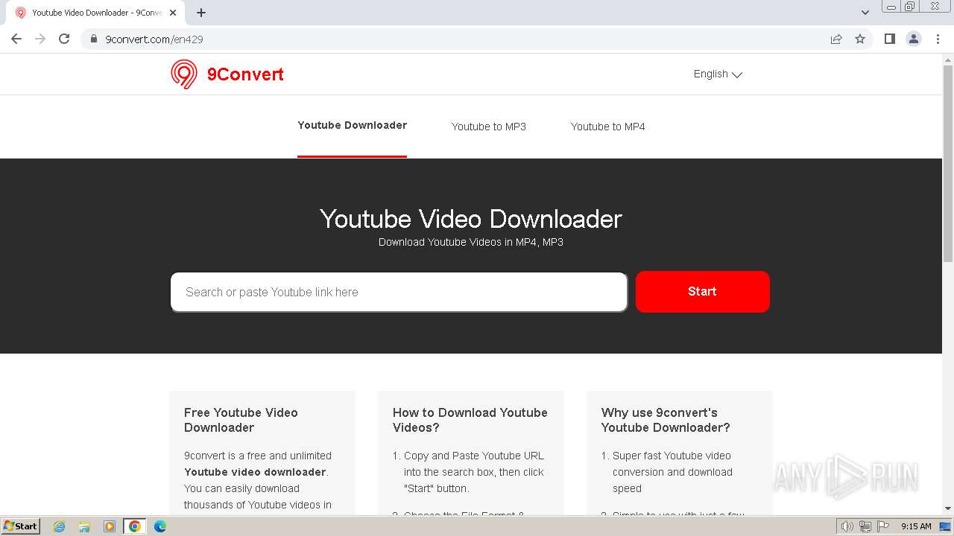
Task: Focus the Youtube link search field
Action: (399, 292)
